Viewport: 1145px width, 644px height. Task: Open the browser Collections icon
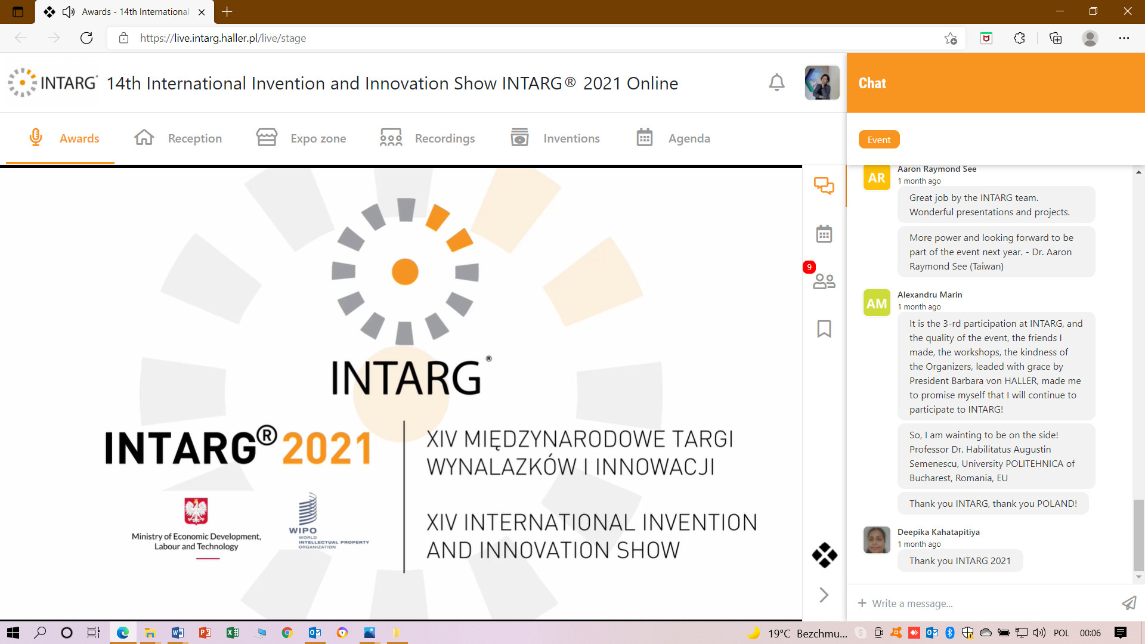(x=1056, y=38)
